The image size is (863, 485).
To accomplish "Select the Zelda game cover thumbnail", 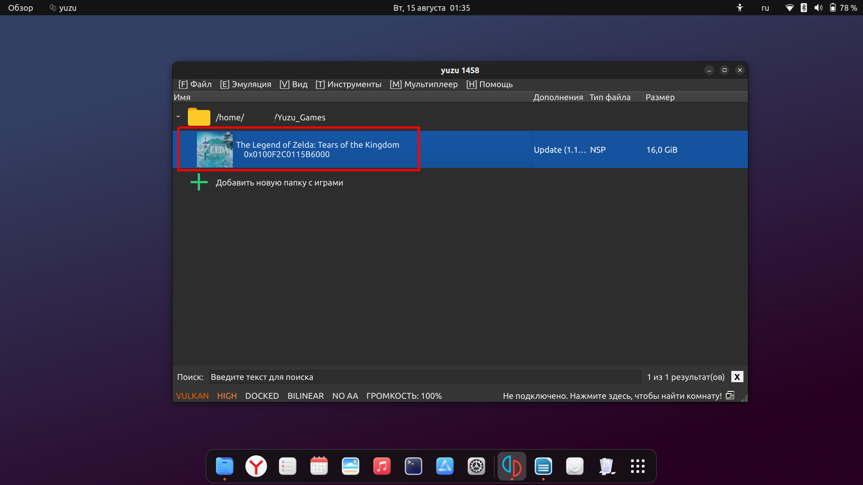I will (x=215, y=150).
